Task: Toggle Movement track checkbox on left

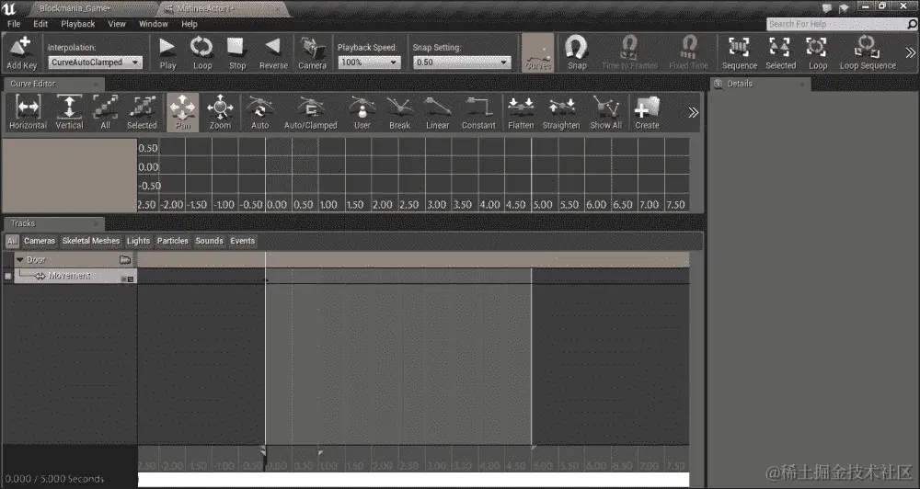Action: point(7,276)
